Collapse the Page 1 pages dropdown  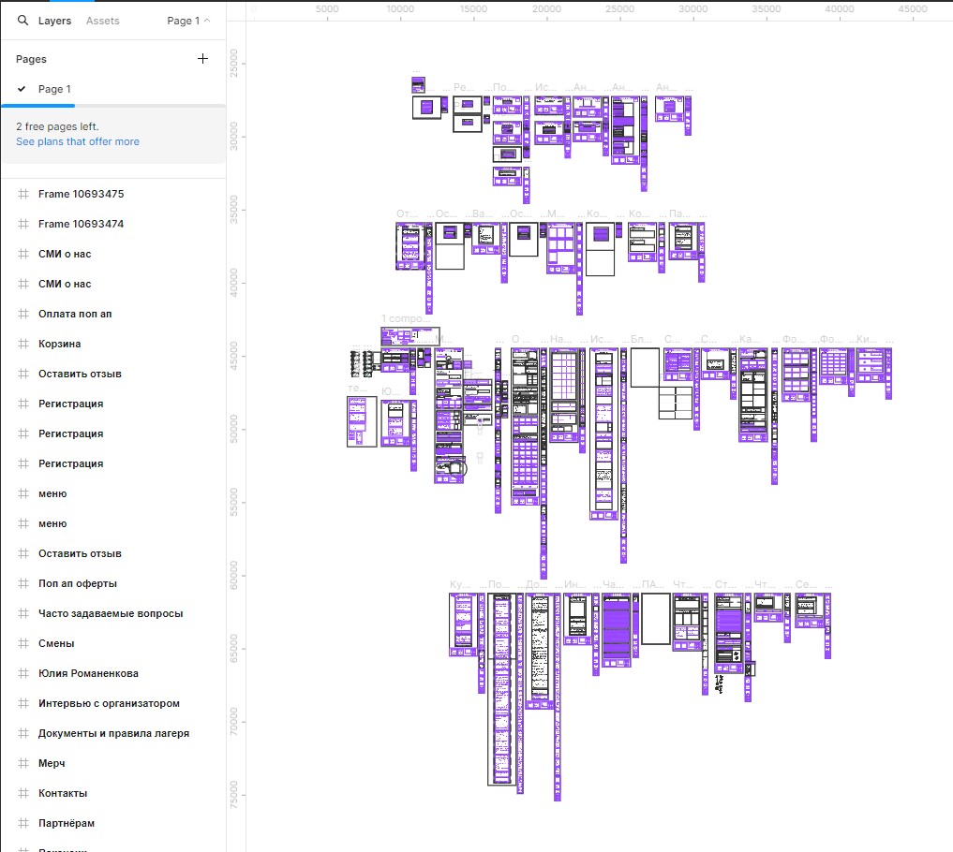(x=188, y=21)
